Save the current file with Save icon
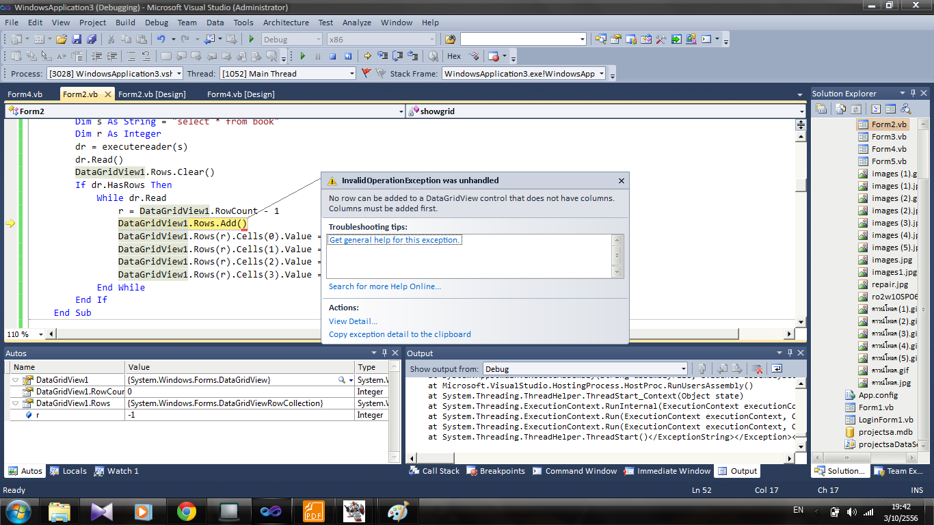The height and width of the screenshot is (525, 934). [77, 39]
